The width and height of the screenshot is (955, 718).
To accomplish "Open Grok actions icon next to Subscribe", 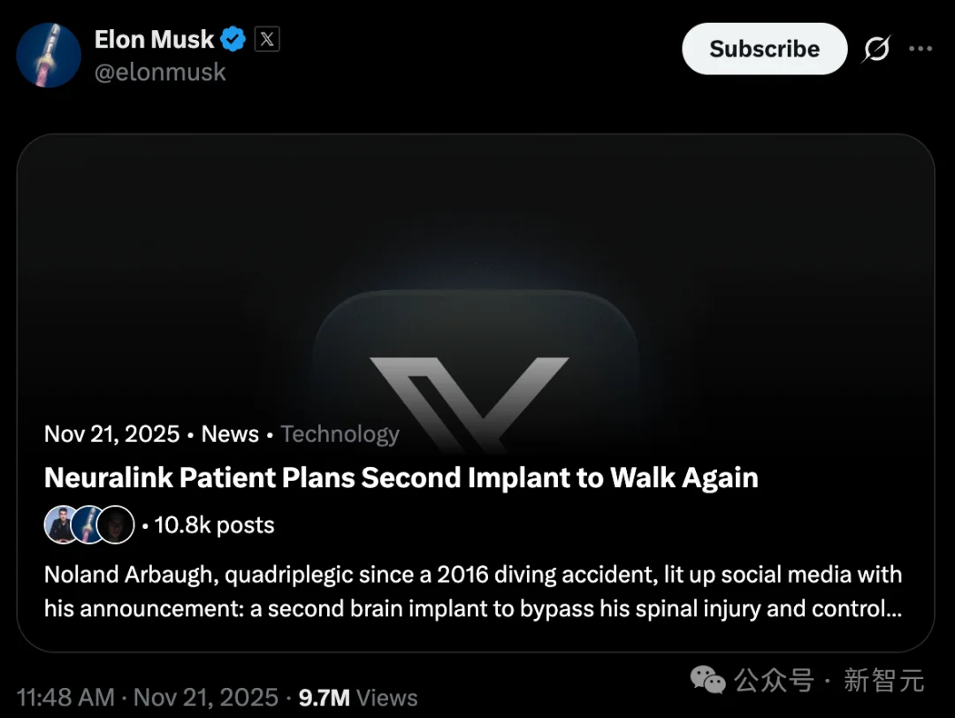I will [876, 50].
